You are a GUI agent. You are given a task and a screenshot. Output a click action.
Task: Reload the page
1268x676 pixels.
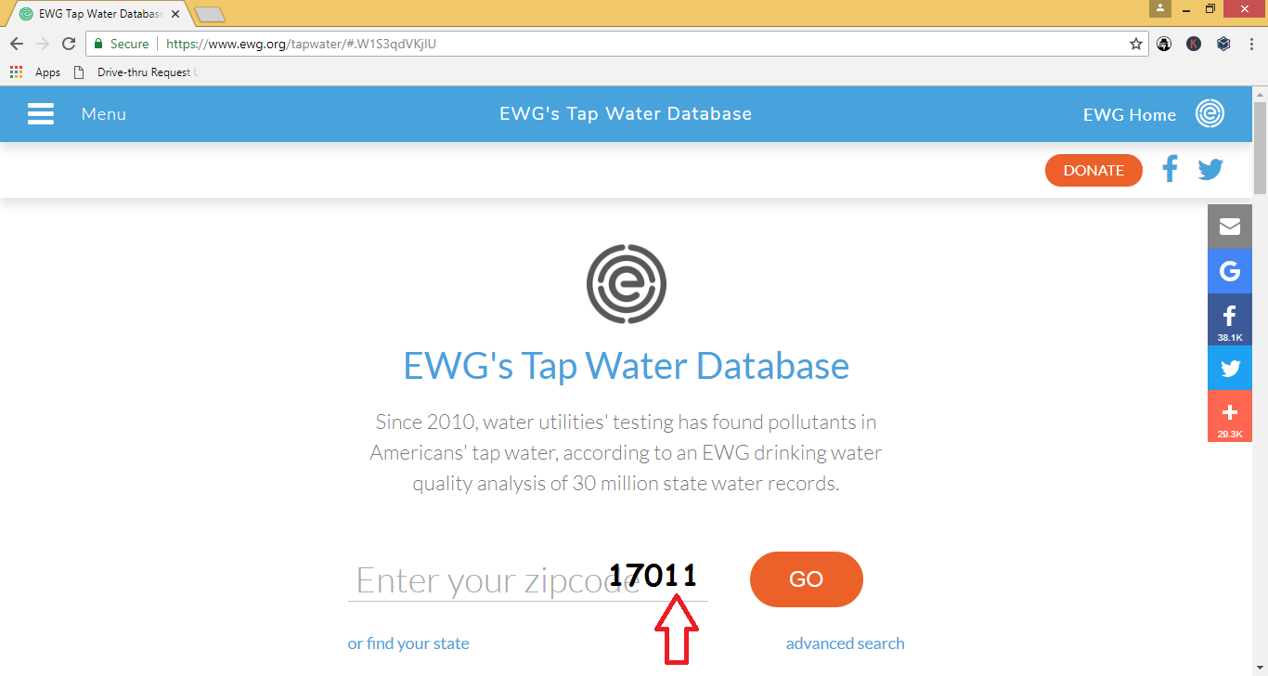pos(69,44)
